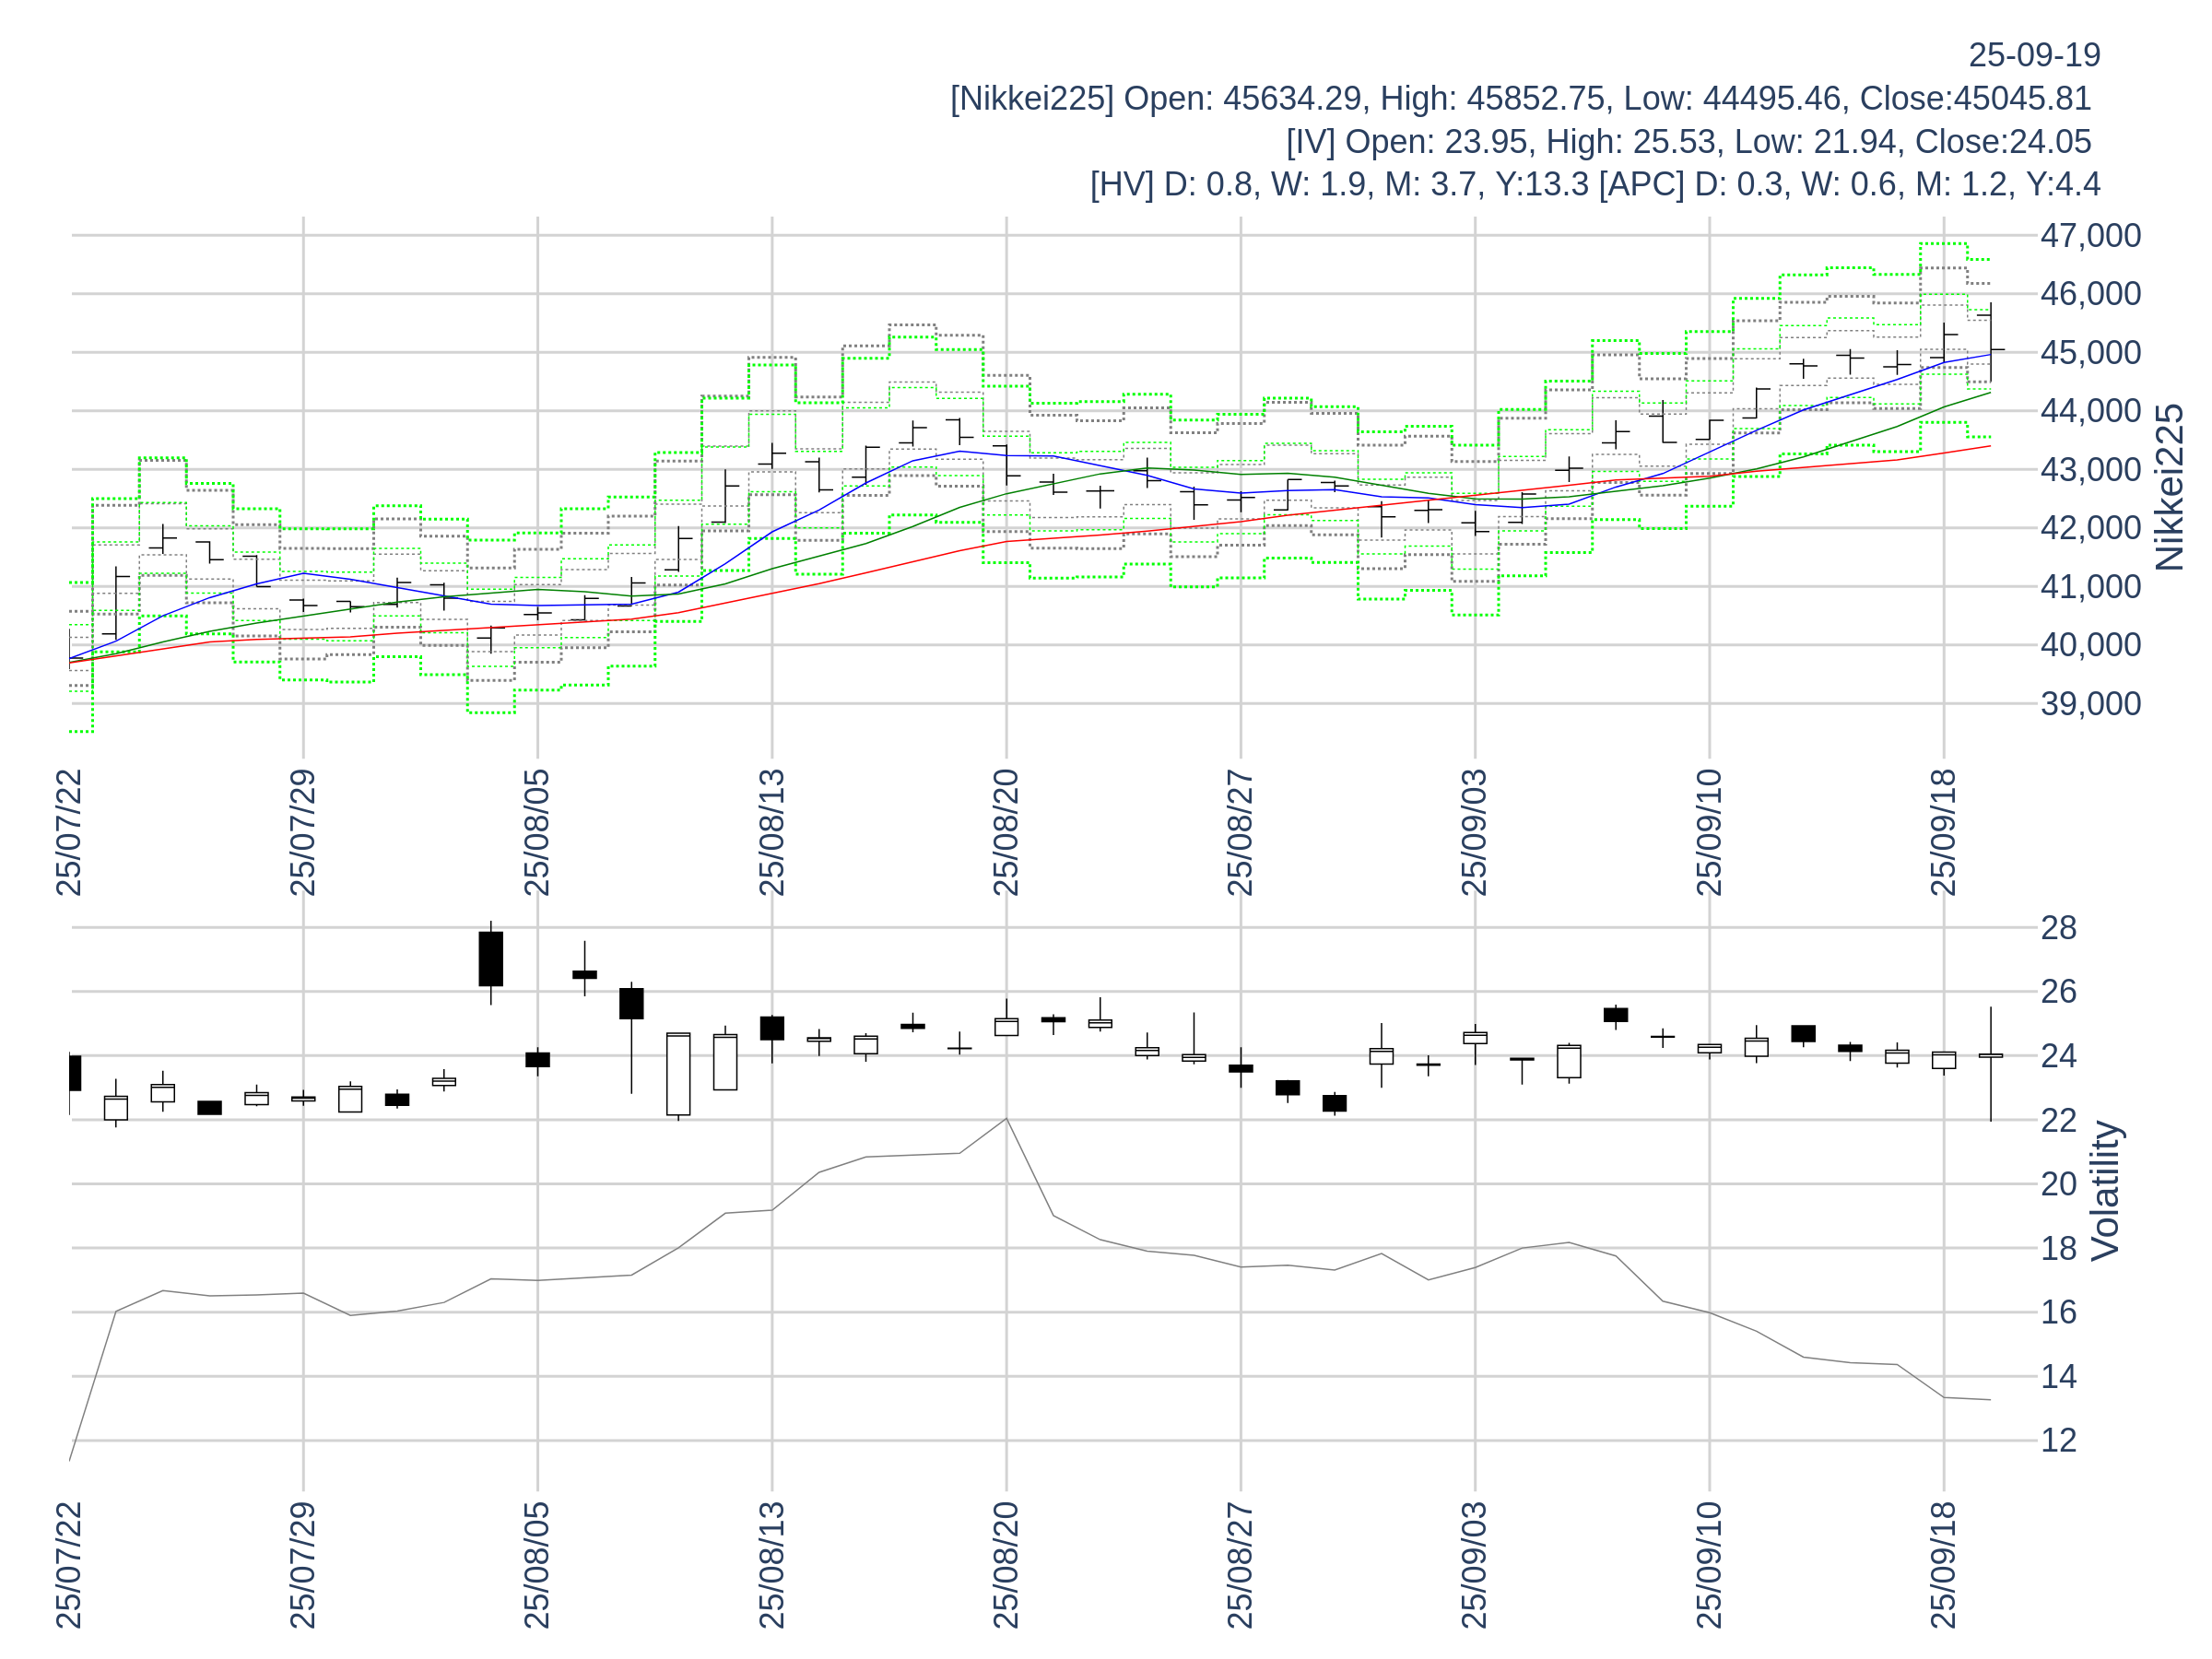
Task: Click the vertical Nikkei225 axis title
Action: point(2170,487)
